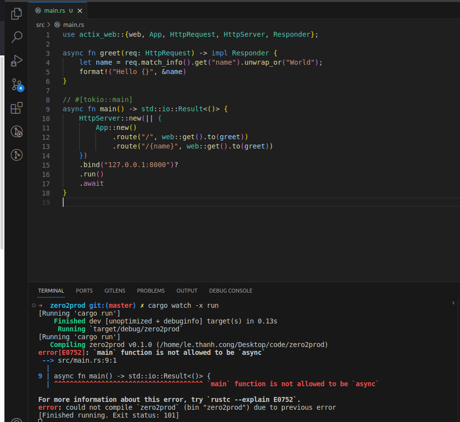
Task: Switch to the PORTS panel tab
Action: coord(84,291)
